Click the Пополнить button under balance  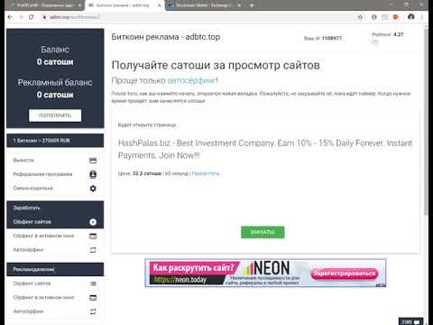point(55,116)
